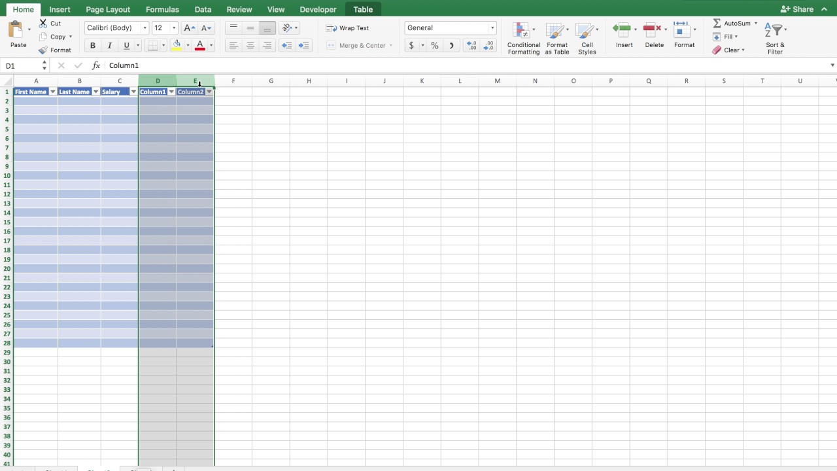Select column F header
The width and height of the screenshot is (837, 471).
pyautogui.click(x=233, y=81)
